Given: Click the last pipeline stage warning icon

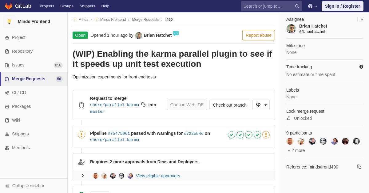Looking at the screenshot, I should coord(266,135).
